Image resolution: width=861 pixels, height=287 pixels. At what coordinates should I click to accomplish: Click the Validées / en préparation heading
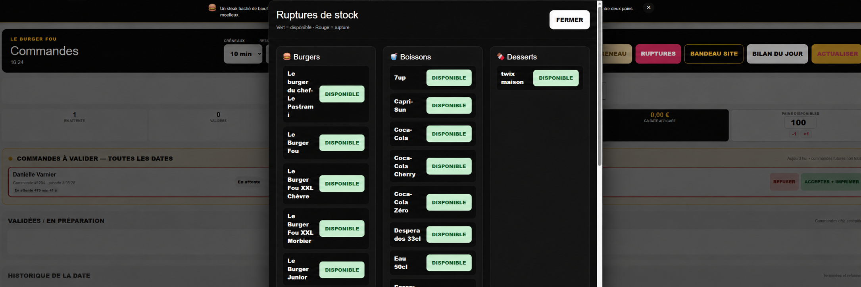56,221
